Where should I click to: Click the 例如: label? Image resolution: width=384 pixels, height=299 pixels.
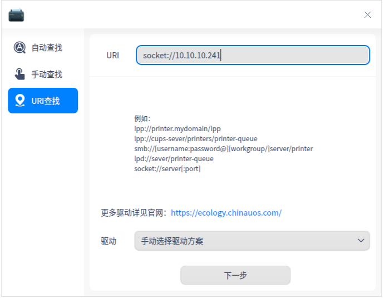[x=142, y=118]
